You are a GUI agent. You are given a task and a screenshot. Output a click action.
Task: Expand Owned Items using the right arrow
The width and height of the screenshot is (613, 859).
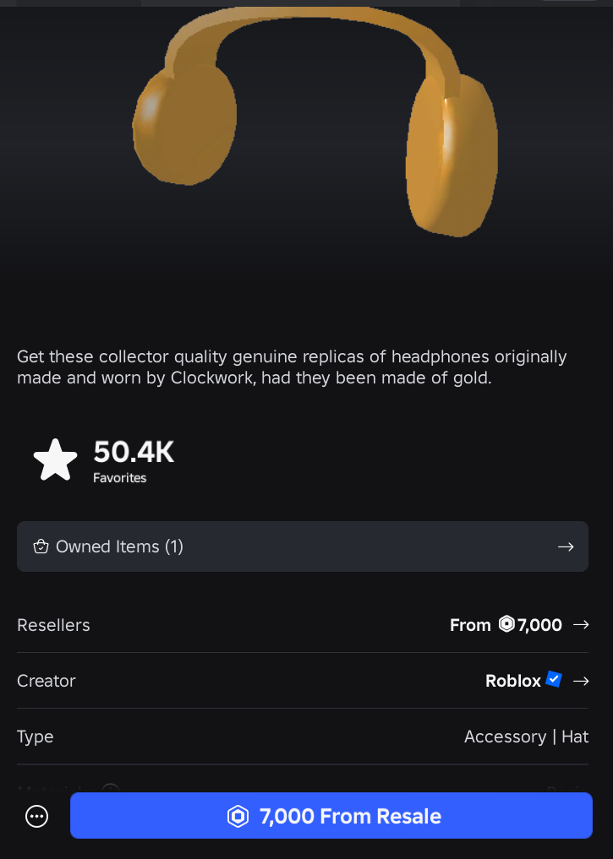click(x=566, y=546)
